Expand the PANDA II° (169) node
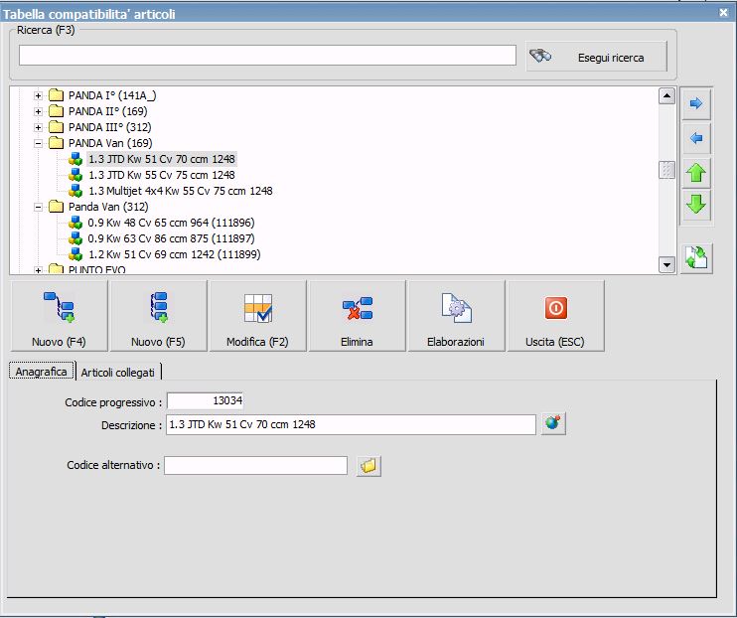The width and height of the screenshot is (737, 618). pos(38,112)
